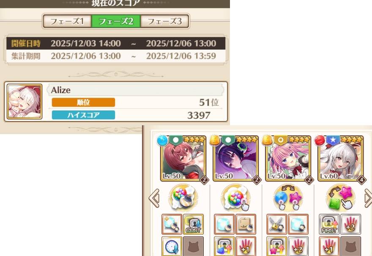Select the pink-haired Lv.50 character card
The image size is (372, 256).
point(288,158)
